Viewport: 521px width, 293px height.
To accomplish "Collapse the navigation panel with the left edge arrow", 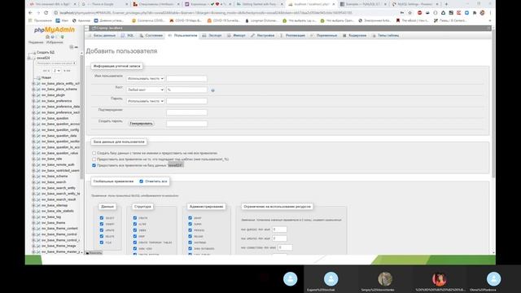I will click(x=87, y=28).
